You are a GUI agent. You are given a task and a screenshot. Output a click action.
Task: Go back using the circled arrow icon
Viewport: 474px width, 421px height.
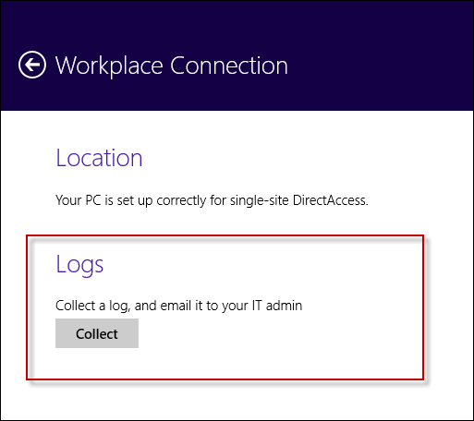[x=32, y=65]
